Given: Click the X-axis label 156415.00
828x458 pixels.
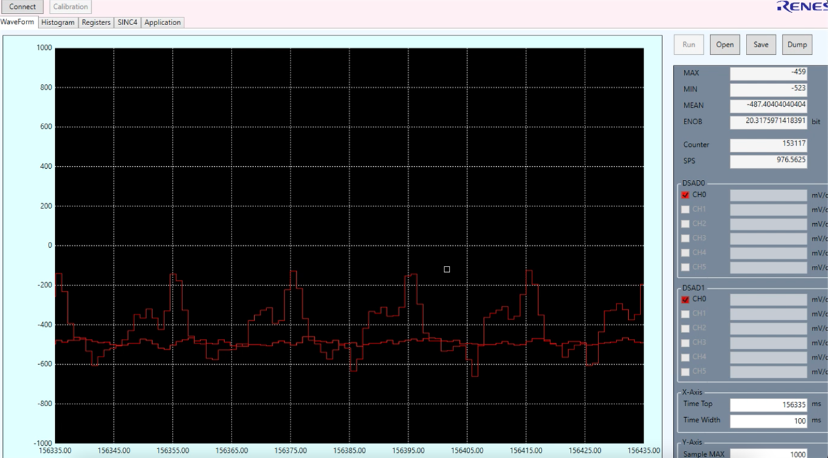Looking at the screenshot, I should point(526,451).
